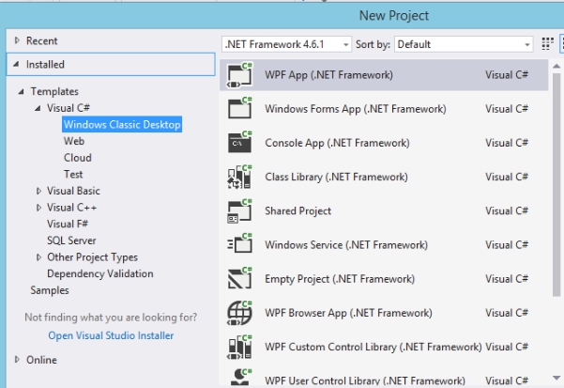Collapse the Installed section arrow
The image size is (564, 388).
(x=16, y=64)
